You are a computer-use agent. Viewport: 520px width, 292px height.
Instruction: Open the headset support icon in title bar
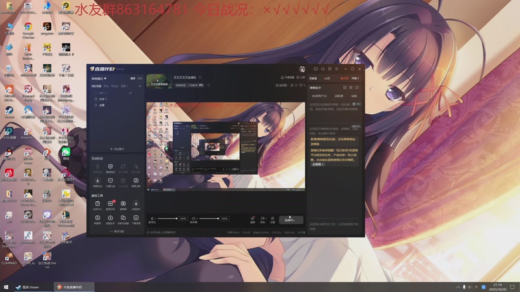322,69
